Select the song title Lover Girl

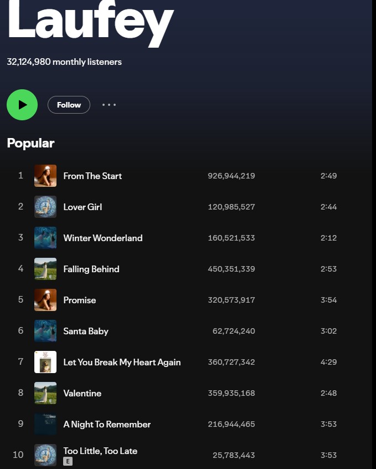point(83,207)
